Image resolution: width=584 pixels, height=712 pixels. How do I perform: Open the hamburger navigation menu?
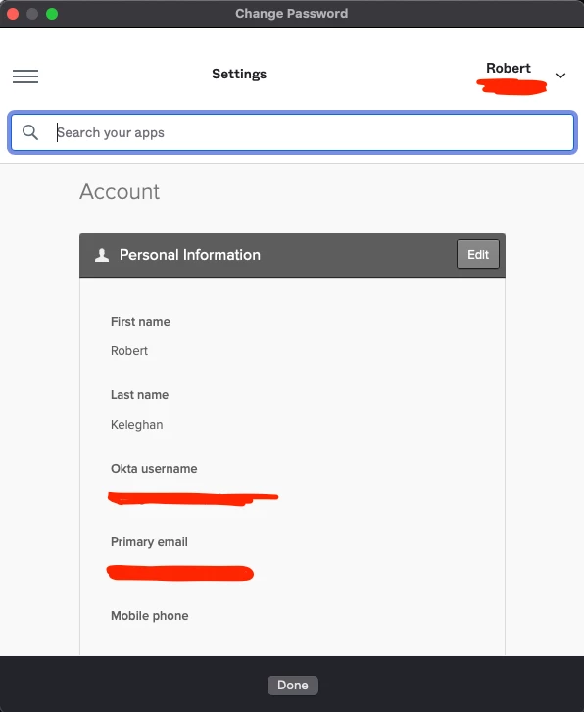(25, 76)
